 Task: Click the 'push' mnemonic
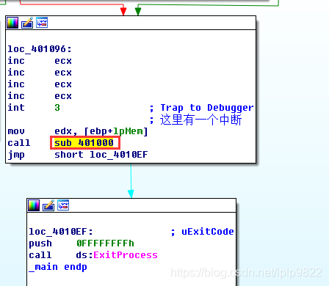click(x=40, y=243)
